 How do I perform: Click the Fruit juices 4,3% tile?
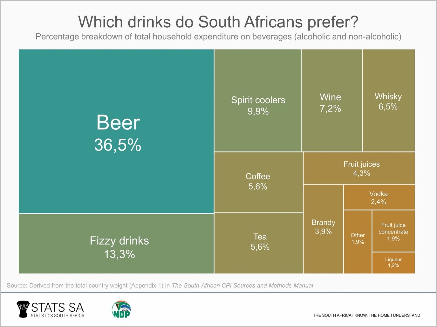coord(359,168)
